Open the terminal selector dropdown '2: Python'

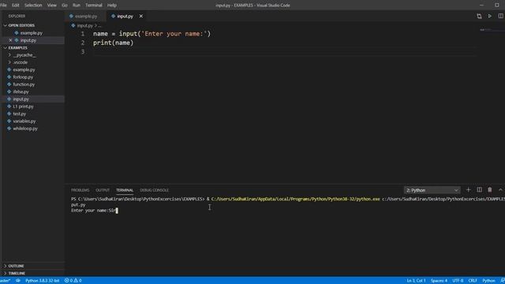pyautogui.click(x=432, y=190)
